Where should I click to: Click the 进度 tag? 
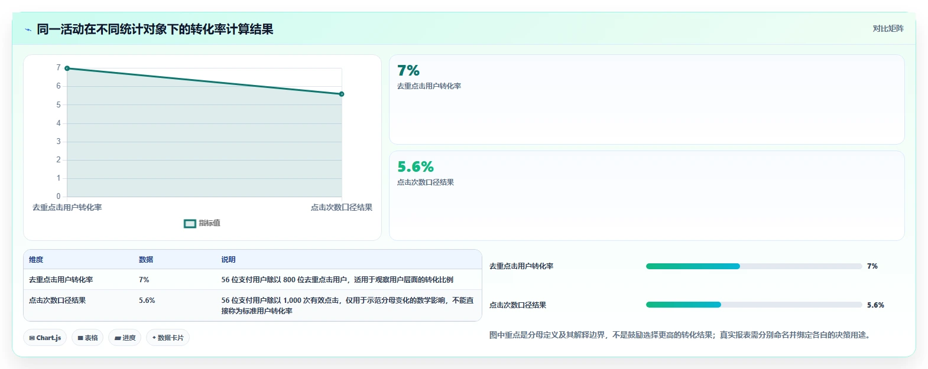[x=125, y=338]
